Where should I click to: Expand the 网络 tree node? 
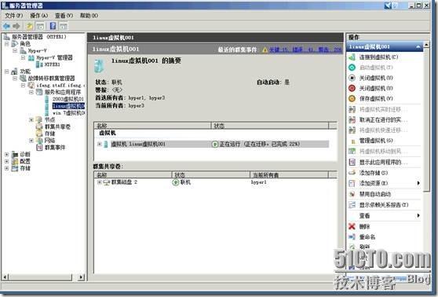[31, 141]
